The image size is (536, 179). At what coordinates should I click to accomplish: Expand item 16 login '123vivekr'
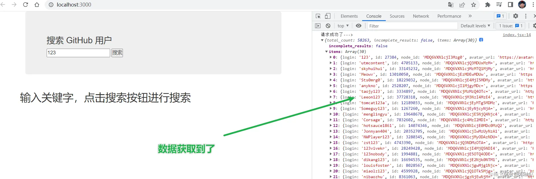click(331, 148)
